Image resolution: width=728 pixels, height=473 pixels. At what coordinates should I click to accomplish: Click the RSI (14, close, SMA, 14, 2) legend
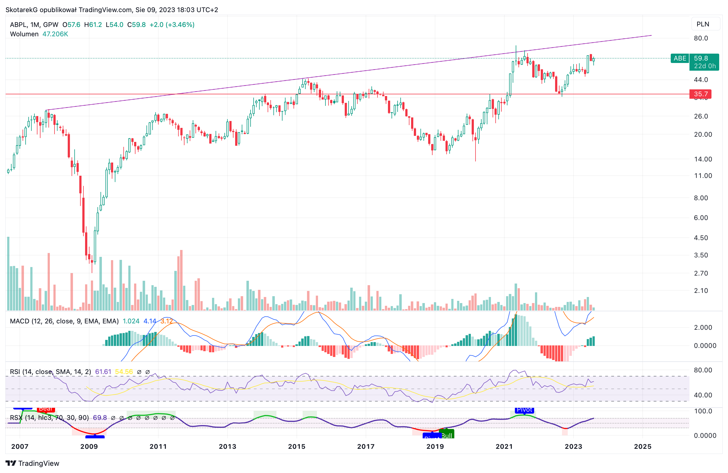coord(50,372)
